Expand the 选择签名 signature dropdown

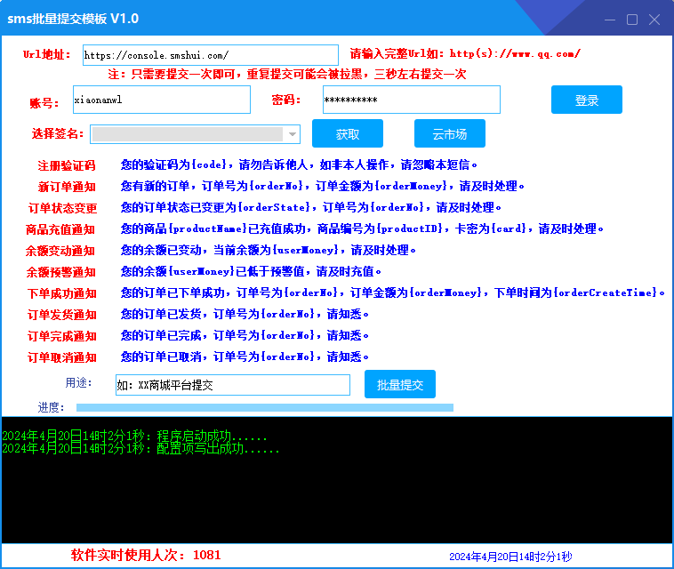[291, 134]
